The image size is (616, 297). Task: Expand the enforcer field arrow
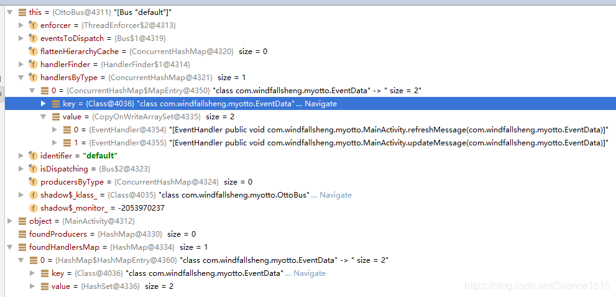(x=21, y=25)
